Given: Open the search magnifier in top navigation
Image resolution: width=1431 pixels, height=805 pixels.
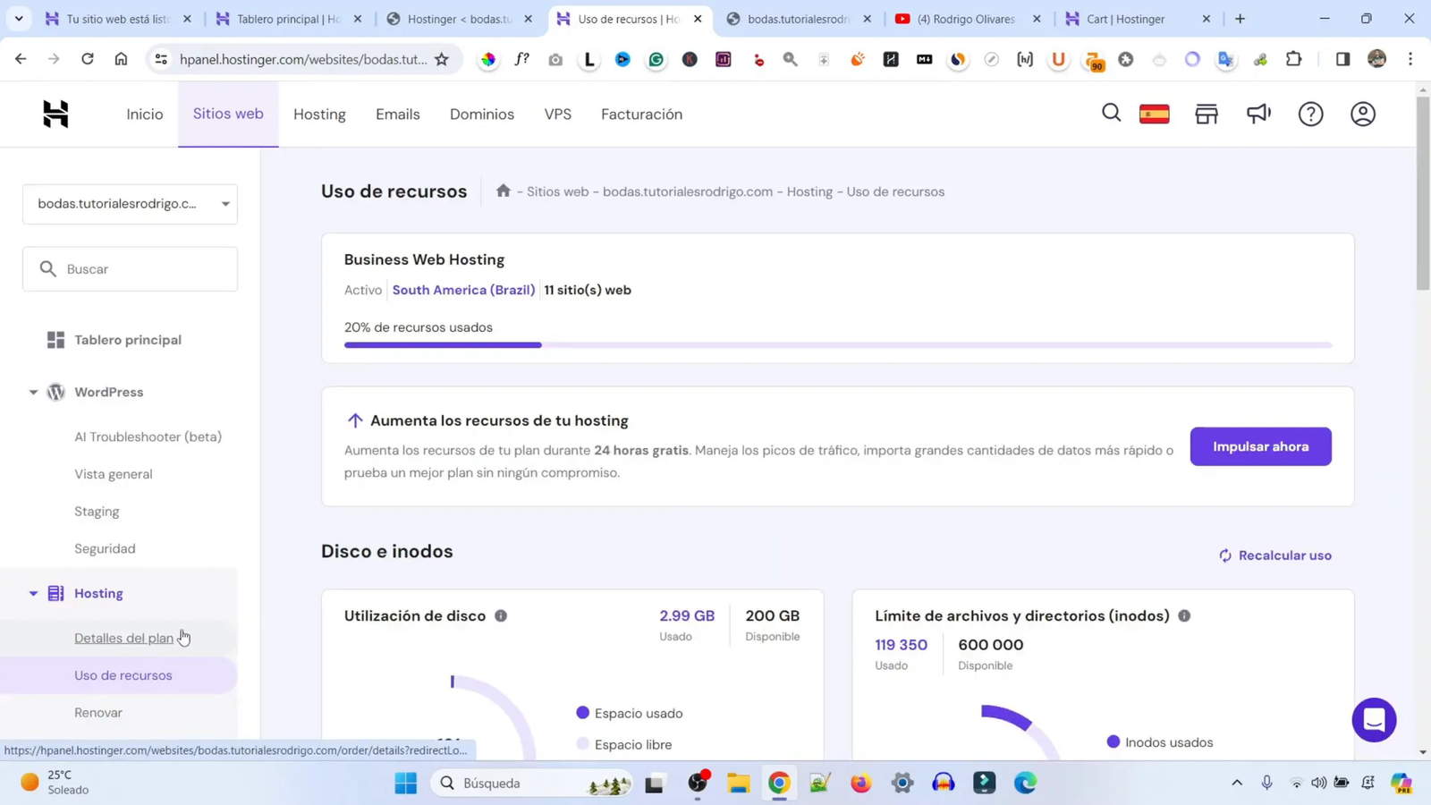Looking at the screenshot, I should pyautogui.click(x=1111, y=113).
